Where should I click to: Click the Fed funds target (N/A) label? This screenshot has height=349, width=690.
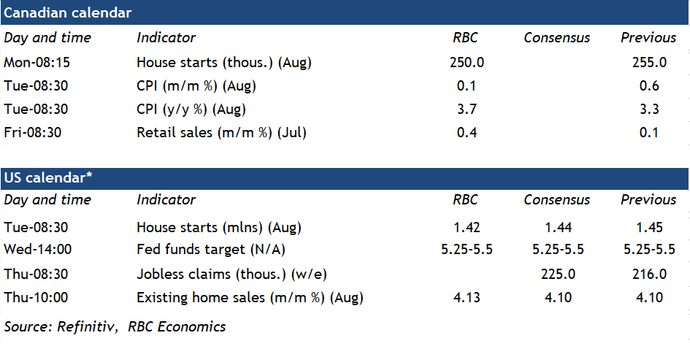pos(211,250)
